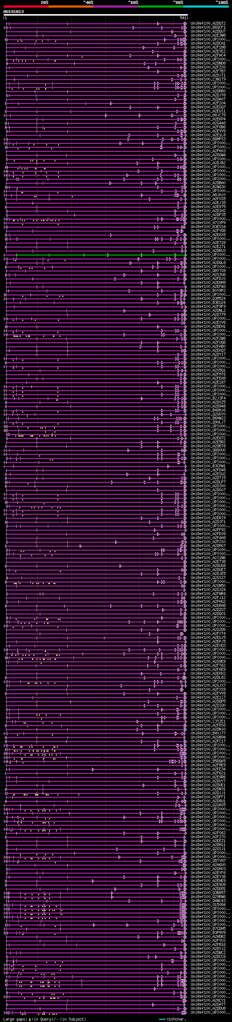Select hit UniRef100_A2DJE5
232x1022 pixels.
click(x=208, y=573)
